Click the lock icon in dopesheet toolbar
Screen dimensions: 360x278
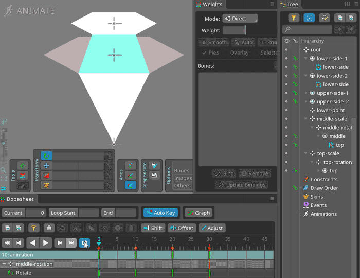(49, 228)
